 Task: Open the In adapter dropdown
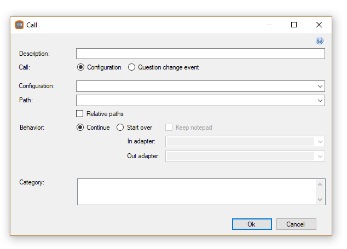(320, 141)
